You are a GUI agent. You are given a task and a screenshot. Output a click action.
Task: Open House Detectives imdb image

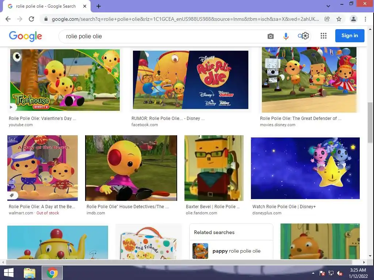(x=131, y=168)
